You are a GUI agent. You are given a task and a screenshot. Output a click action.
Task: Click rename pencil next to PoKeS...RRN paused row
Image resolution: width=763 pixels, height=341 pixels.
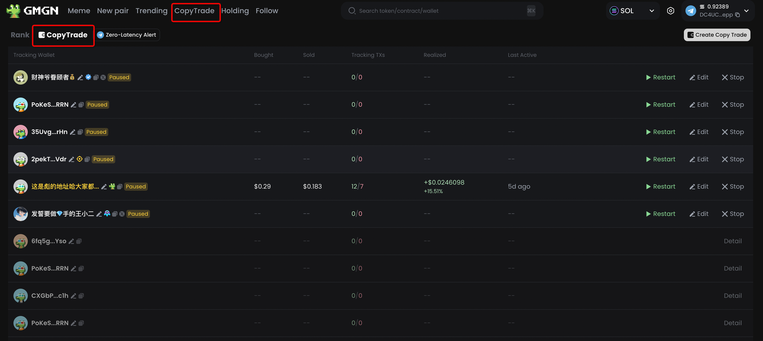(73, 105)
